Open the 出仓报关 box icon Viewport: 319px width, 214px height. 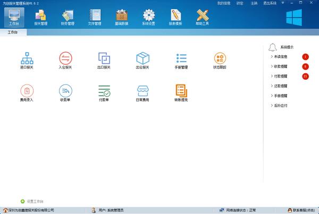[x=142, y=58]
